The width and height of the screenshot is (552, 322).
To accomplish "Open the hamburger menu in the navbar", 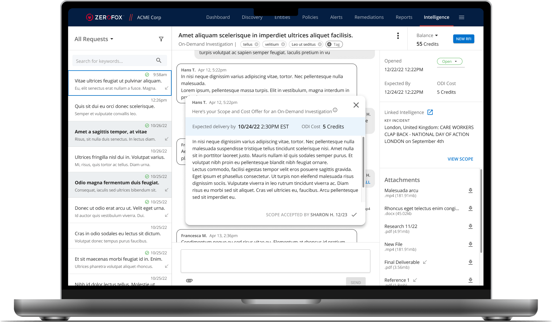I will (x=461, y=17).
